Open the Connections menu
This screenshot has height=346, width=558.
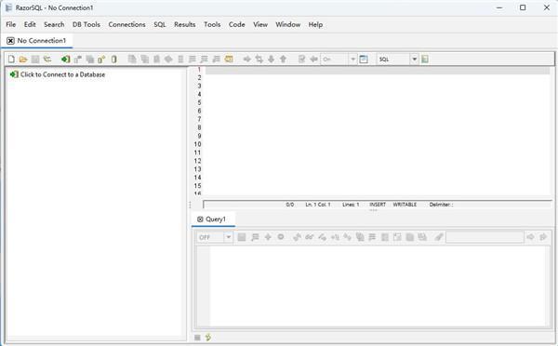point(127,24)
